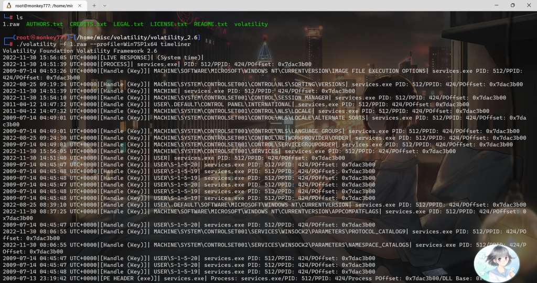Click the anime avatar in bottom corner
537x283 pixels.
(496, 263)
